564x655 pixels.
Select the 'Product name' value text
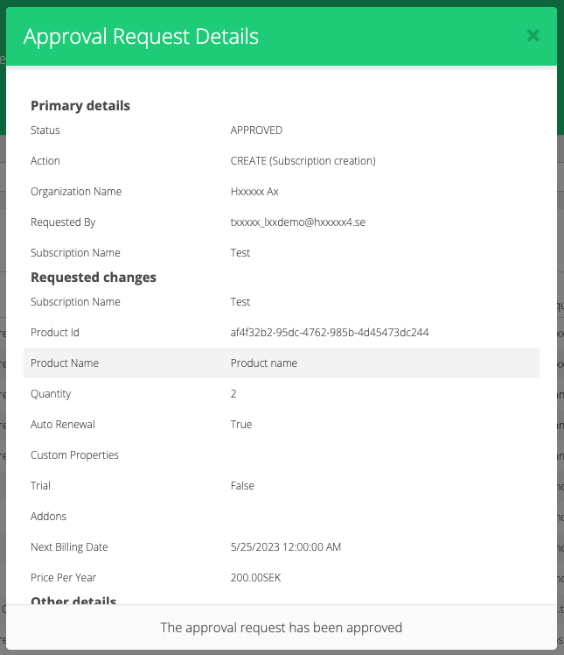(x=263, y=363)
